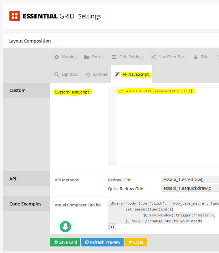Select the Lightbox tab

(x=66, y=74)
